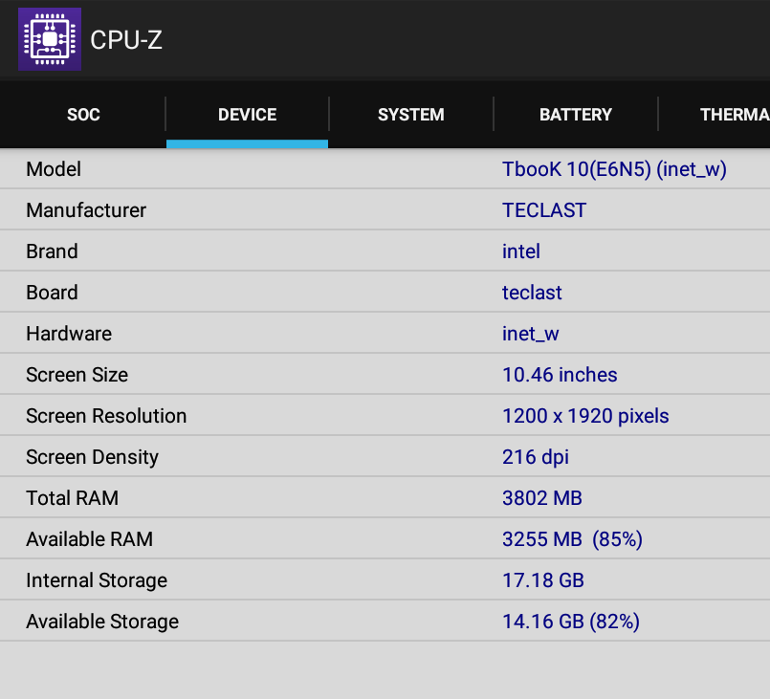
Task: Select the DEVICE tab
Action: [x=247, y=115]
